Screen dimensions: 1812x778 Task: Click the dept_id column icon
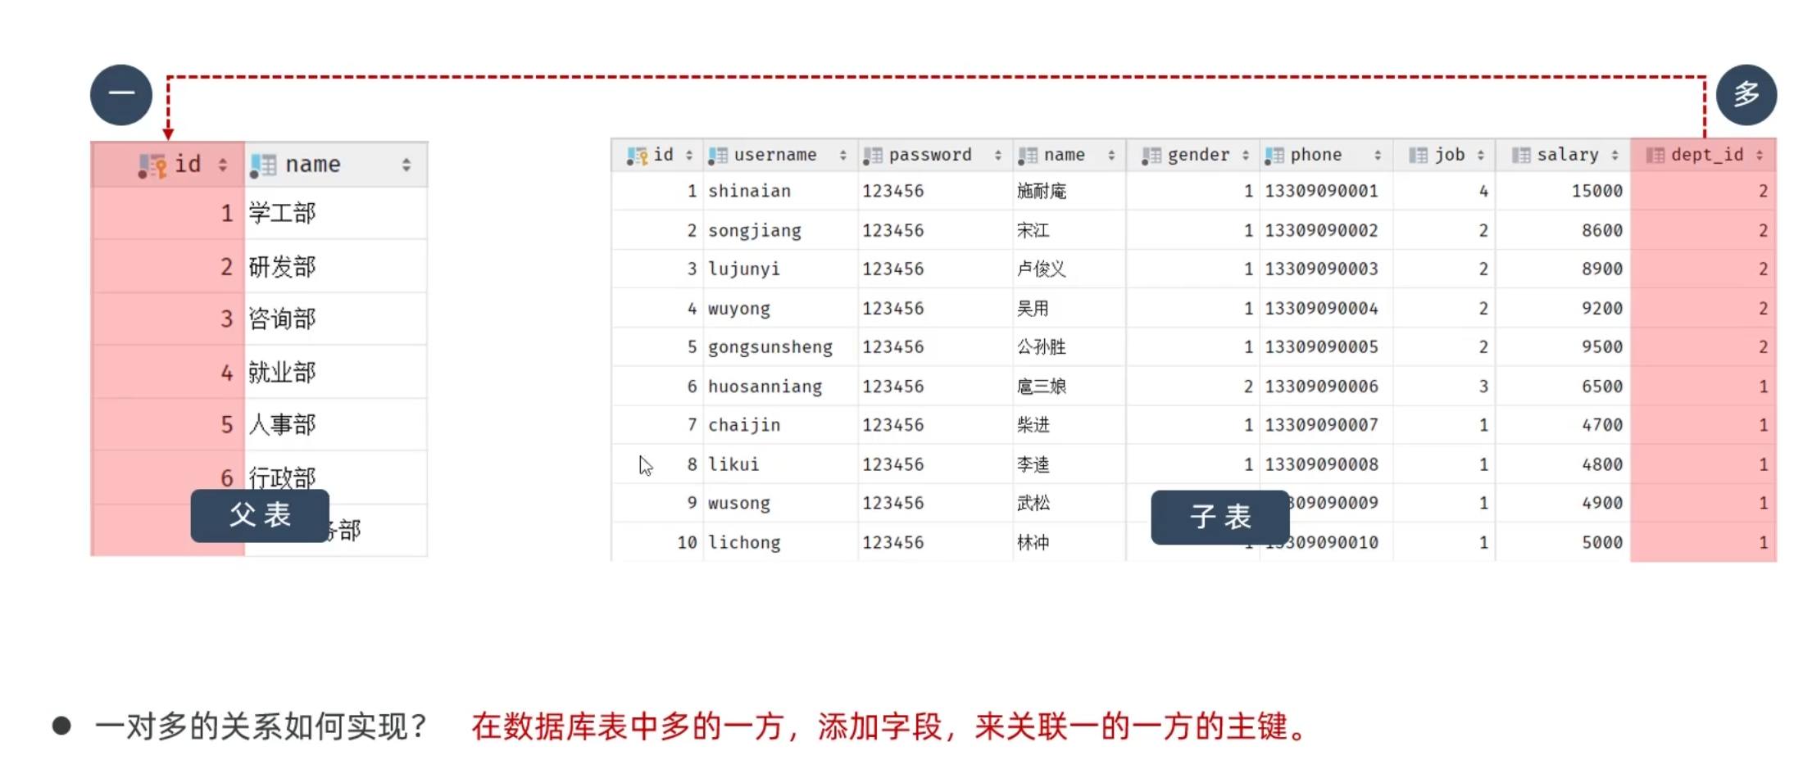pyautogui.click(x=1655, y=156)
